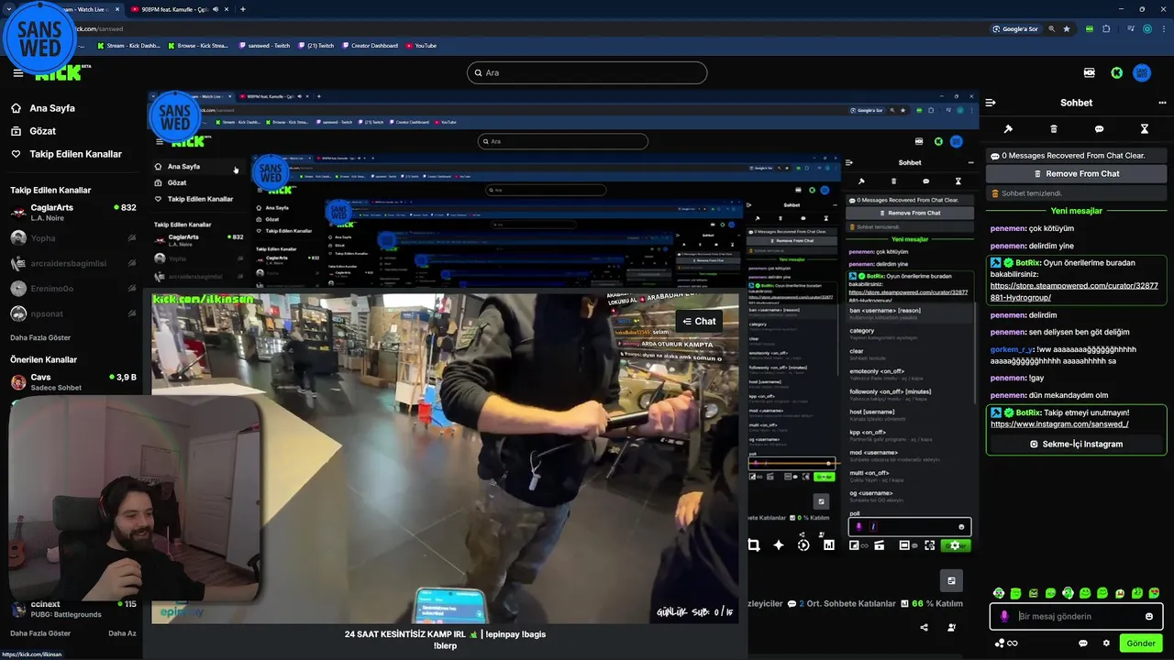1174x660 pixels.
Task: Open the hamburger menu beside Kick logo
Action: tap(18, 73)
